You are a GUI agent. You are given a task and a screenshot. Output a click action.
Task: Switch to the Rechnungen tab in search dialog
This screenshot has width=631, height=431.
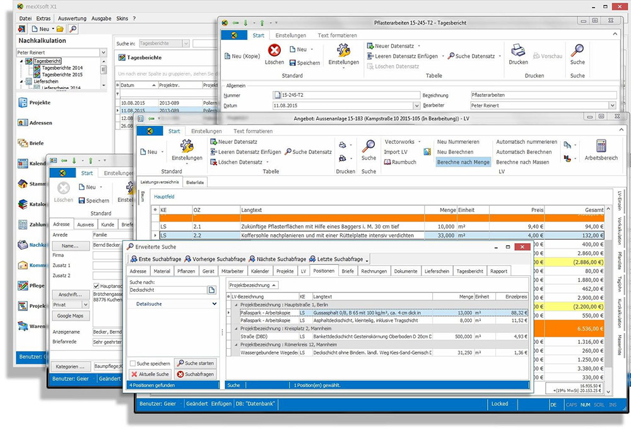tap(374, 271)
